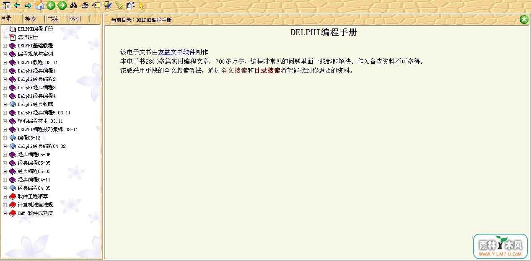Select the 经典编程04-11 entry

click(x=34, y=180)
